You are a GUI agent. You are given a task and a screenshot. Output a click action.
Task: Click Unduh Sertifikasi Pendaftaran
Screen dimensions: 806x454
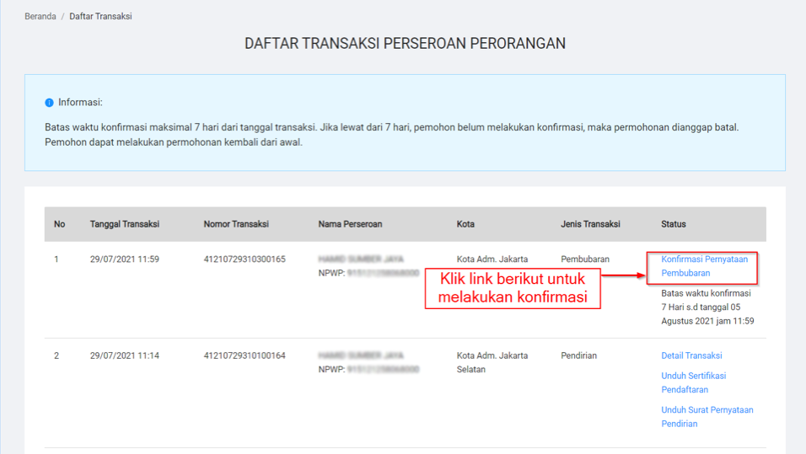pyautogui.click(x=693, y=382)
